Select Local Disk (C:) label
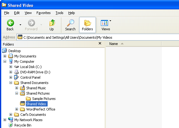The height and width of the screenshot is (128, 179). (x=31, y=67)
